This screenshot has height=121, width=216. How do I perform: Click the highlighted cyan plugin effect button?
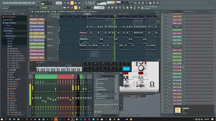(126, 69)
